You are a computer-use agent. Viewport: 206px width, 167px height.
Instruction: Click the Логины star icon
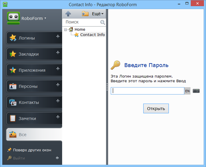tap(13, 38)
